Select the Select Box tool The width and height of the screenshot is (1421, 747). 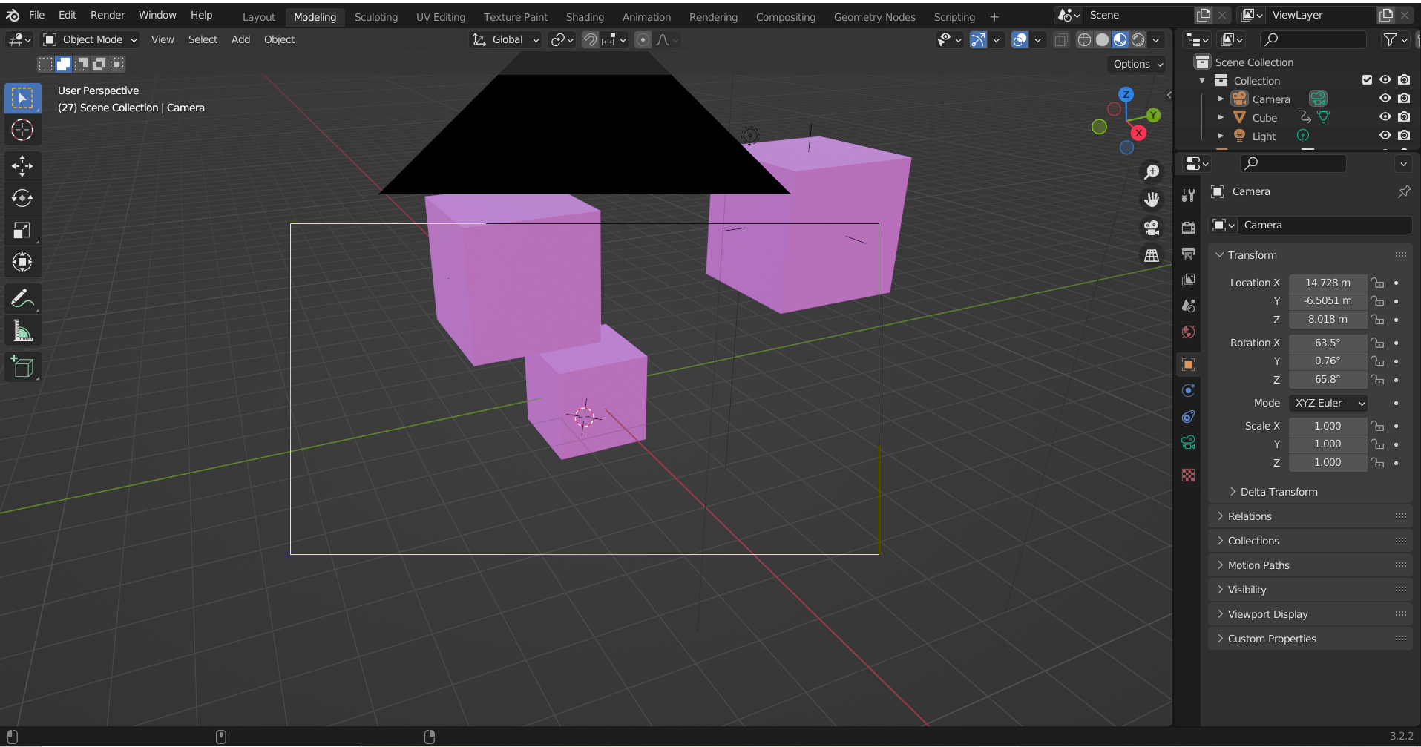pyautogui.click(x=22, y=99)
